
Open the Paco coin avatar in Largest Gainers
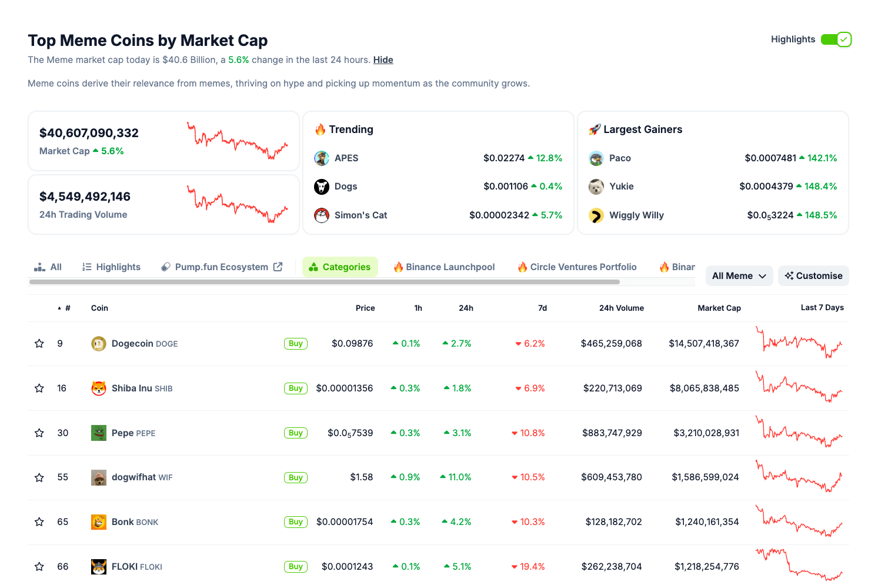coord(596,158)
